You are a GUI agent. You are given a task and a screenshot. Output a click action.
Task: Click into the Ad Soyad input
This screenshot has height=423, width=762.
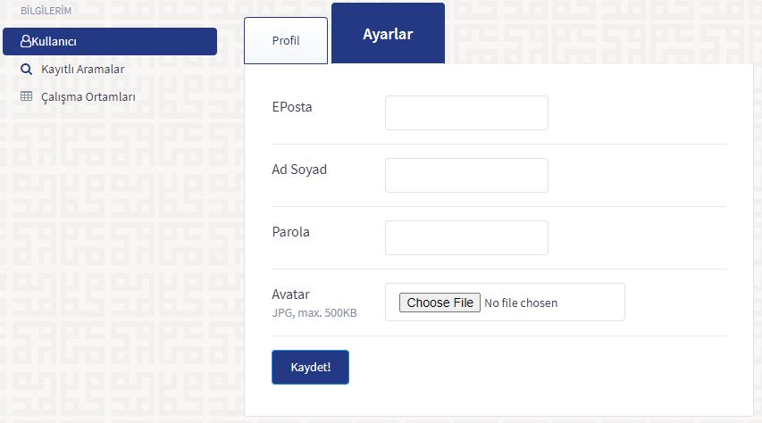click(466, 176)
